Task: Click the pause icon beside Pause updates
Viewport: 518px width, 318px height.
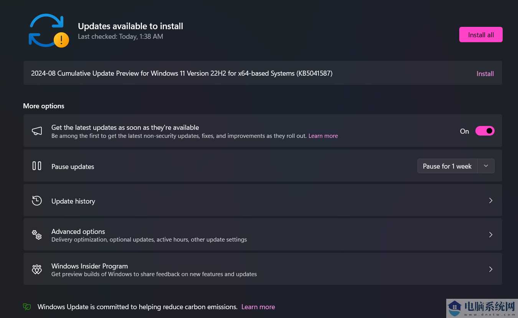Action: 37,166
